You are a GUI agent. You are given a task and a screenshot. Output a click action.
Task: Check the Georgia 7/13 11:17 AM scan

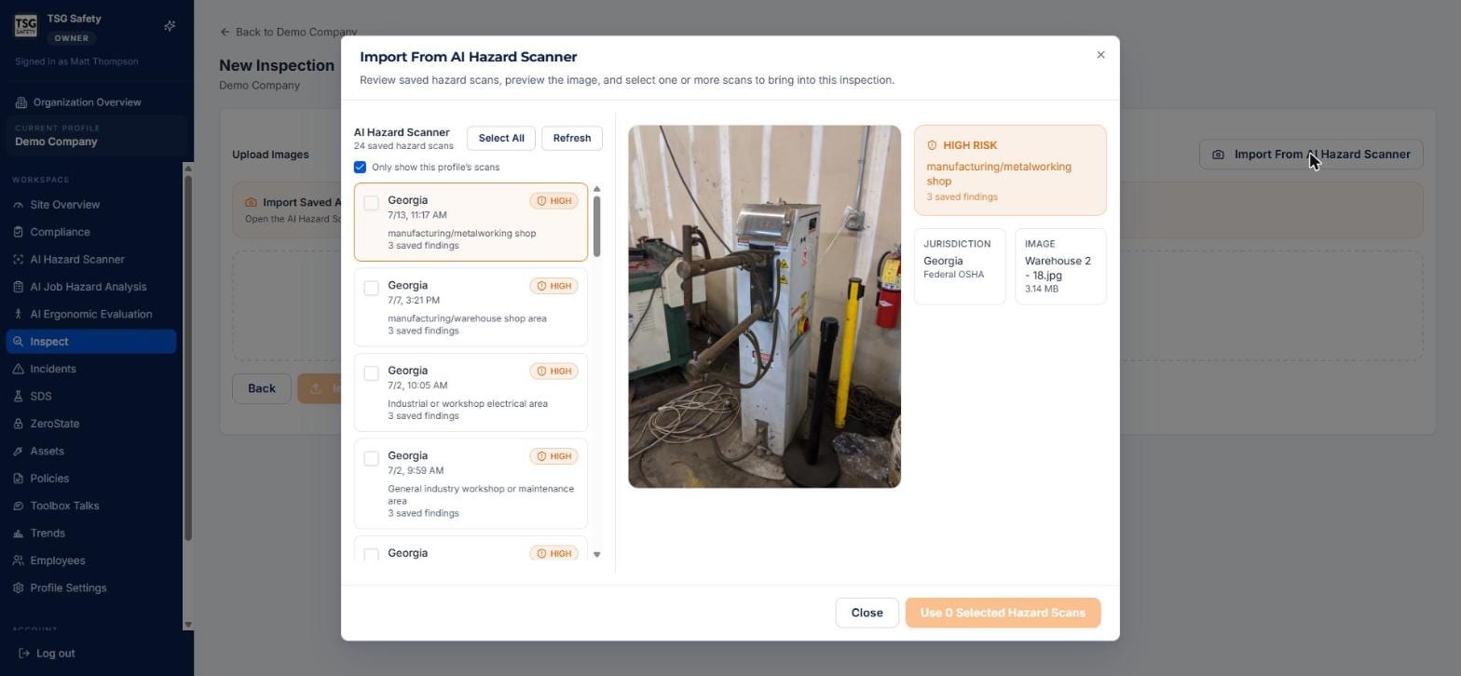[371, 203]
